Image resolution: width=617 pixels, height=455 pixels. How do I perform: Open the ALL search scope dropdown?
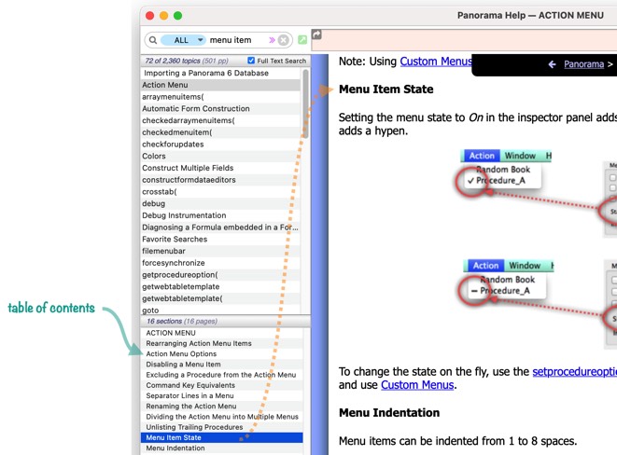click(183, 40)
